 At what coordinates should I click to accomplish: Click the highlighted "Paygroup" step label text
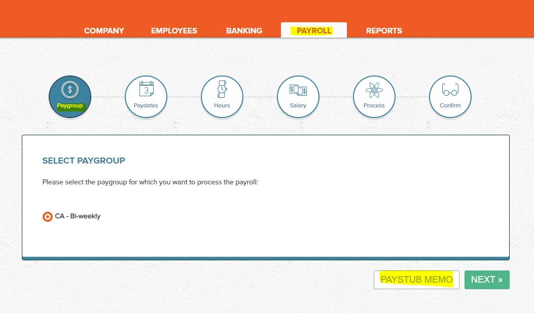pyautogui.click(x=70, y=105)
